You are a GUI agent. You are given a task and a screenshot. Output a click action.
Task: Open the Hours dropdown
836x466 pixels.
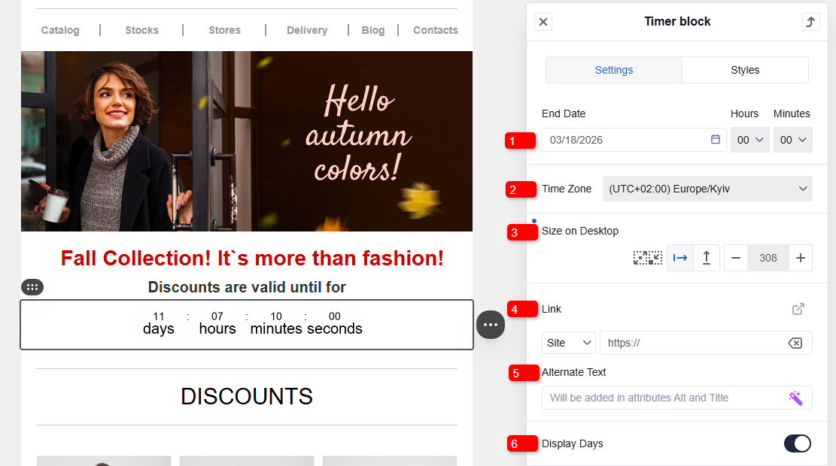point(749,140)
